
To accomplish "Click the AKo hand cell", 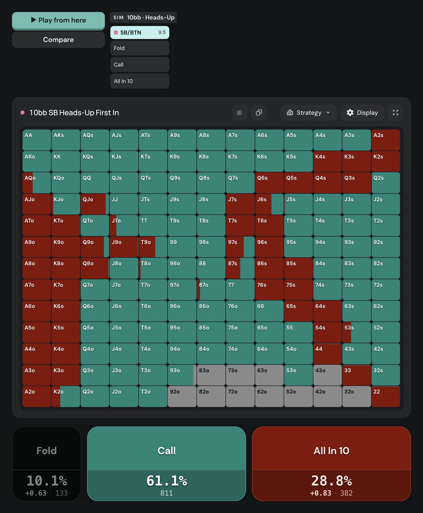I will 37,161.
